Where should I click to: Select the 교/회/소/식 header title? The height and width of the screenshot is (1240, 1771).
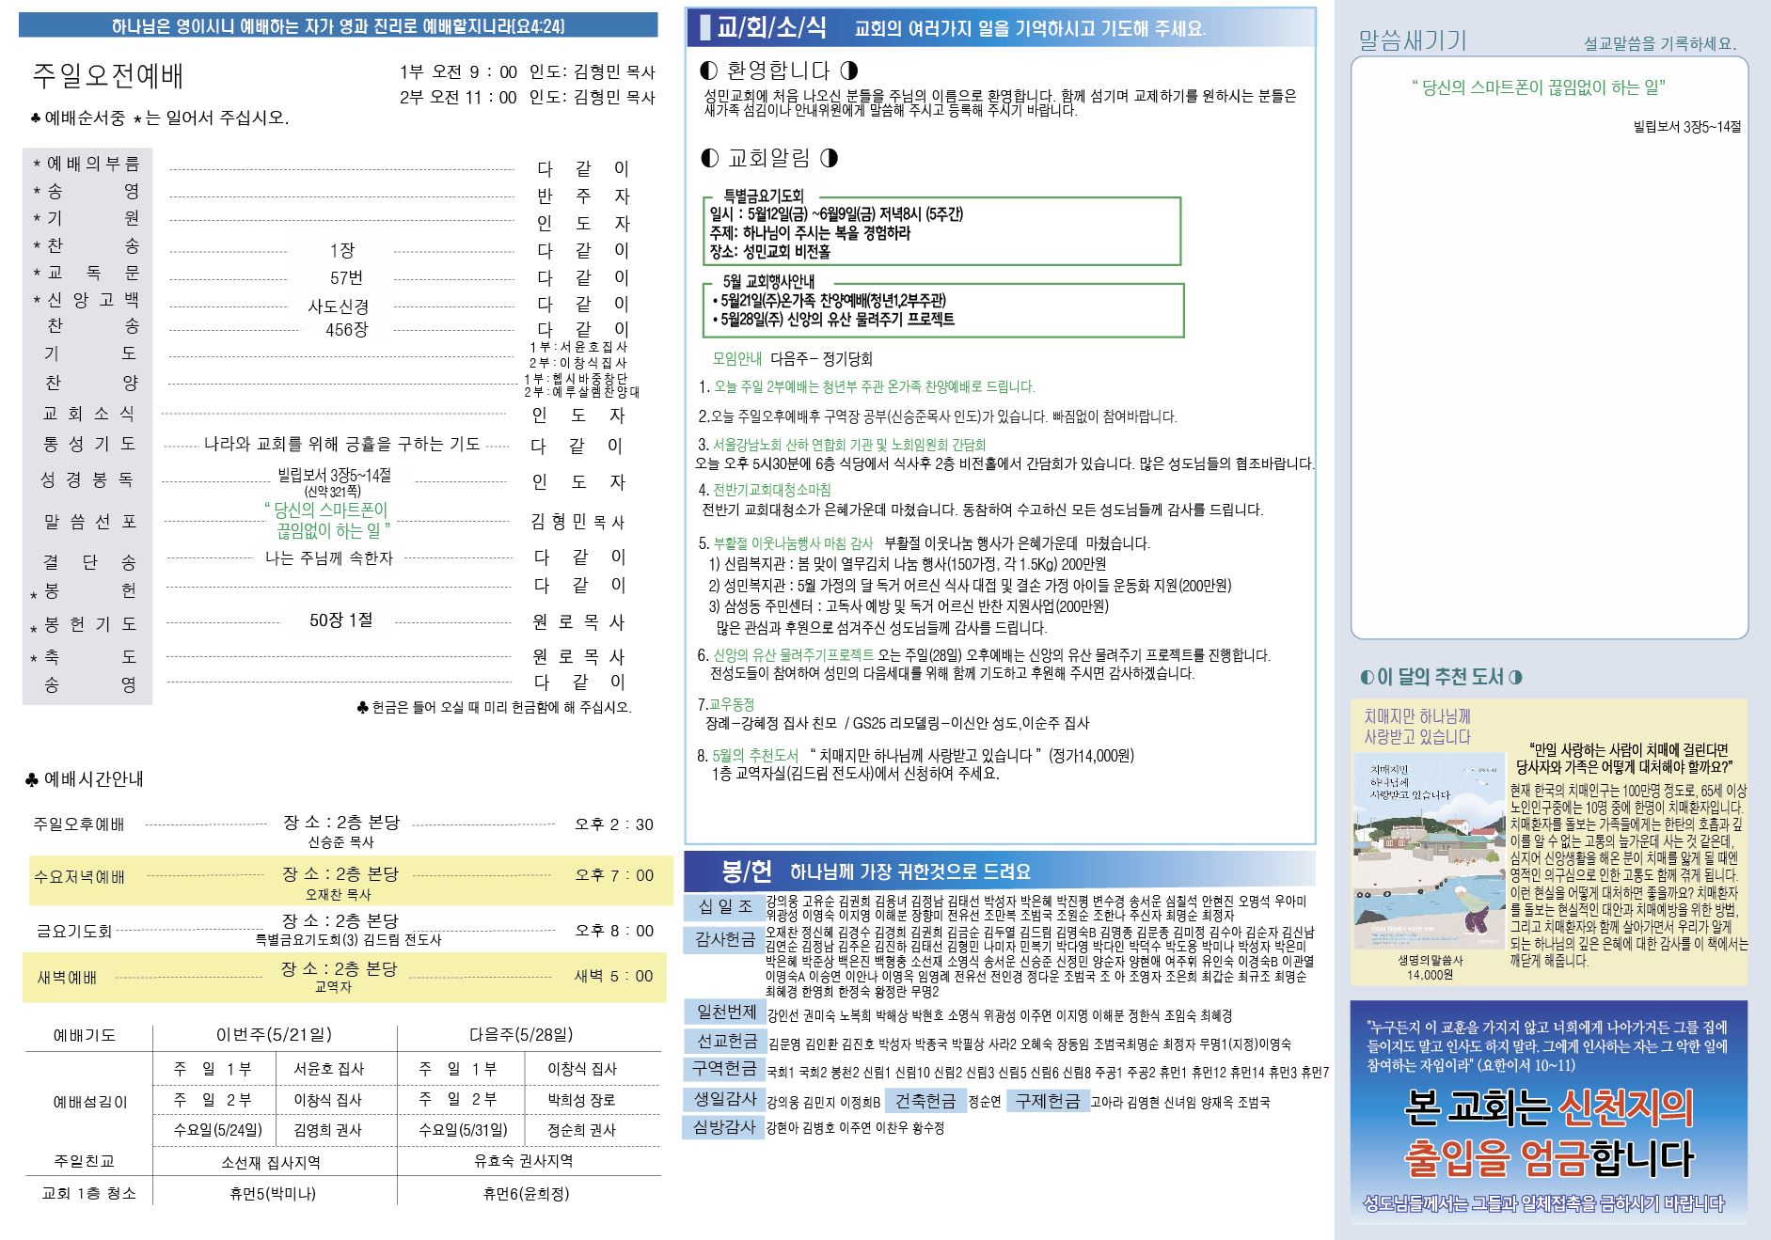pyautogui.click(x=772, y=27)
